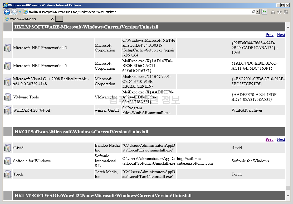Click Microsoft Visual C++ 2008 Redistributable name

[x=51, y=81]
